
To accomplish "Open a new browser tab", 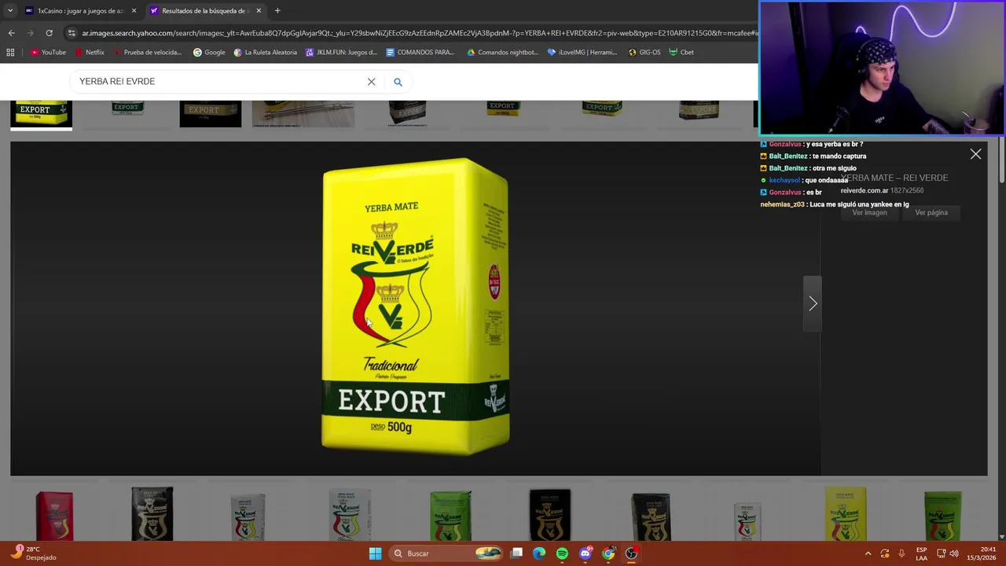I will click(277, 11).
